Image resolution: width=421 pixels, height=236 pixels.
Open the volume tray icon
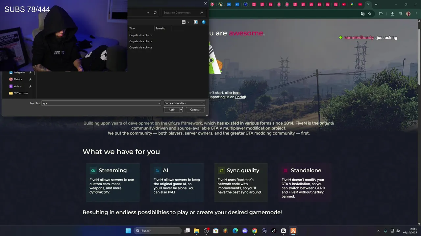tap(398, 231)
